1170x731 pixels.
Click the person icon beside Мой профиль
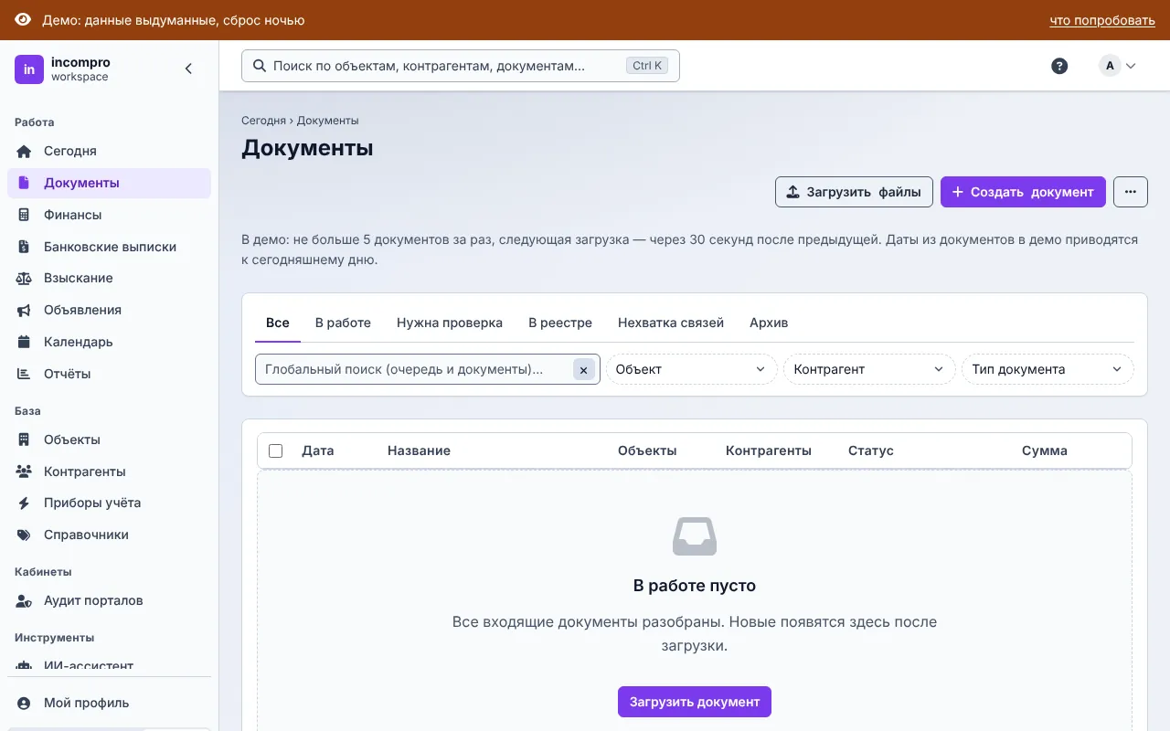click(x=25, y=703)
